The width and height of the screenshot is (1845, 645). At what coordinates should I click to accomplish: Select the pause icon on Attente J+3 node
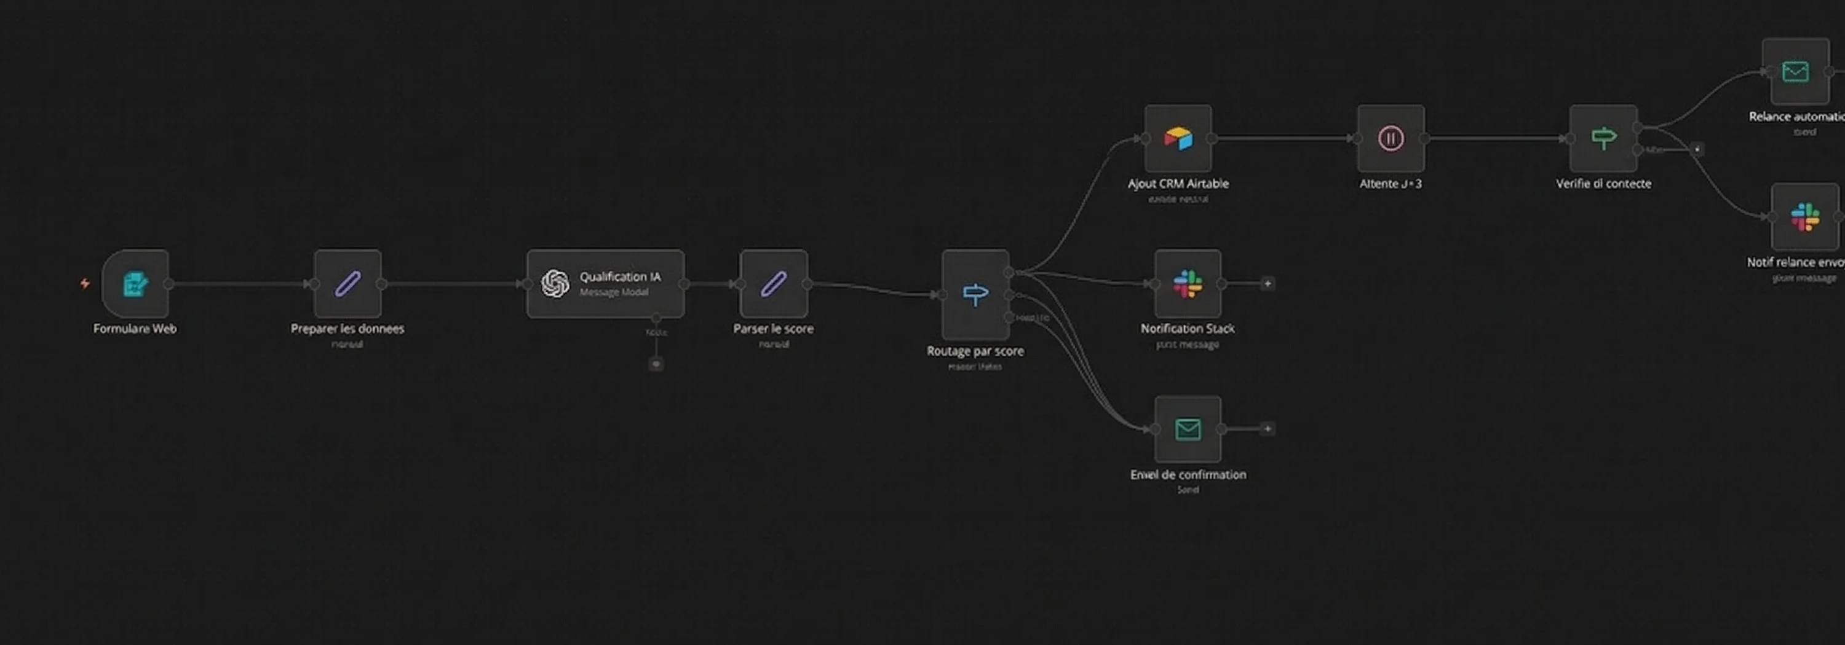tap(1389, 138)
